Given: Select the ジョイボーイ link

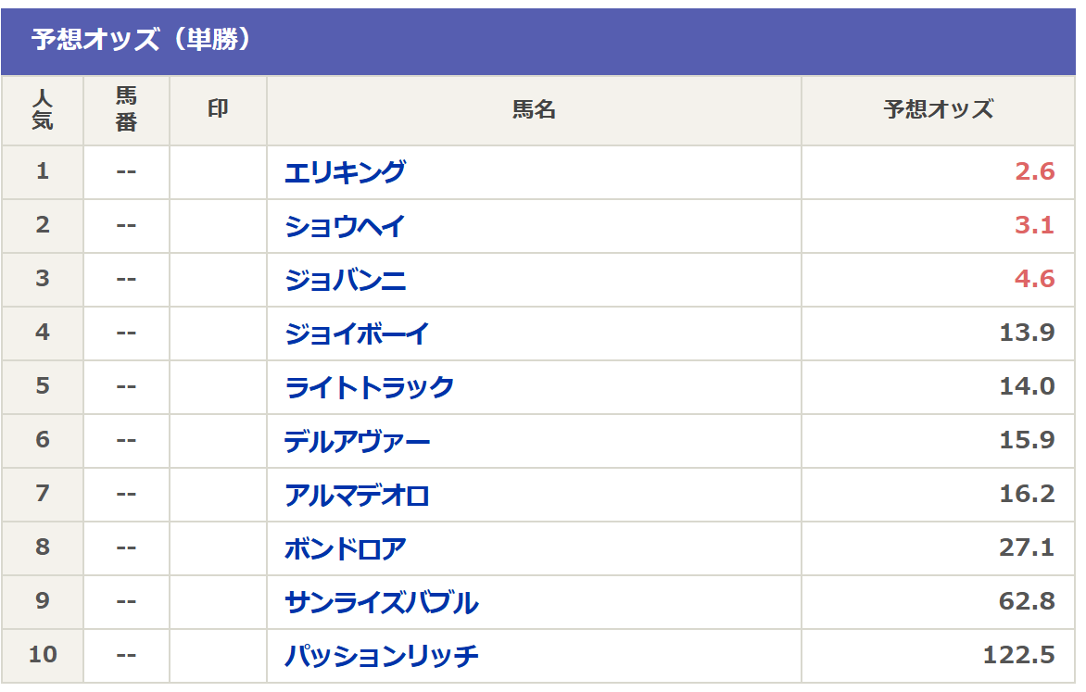Looking at the screenshot, I should click(x=357, y=333).
